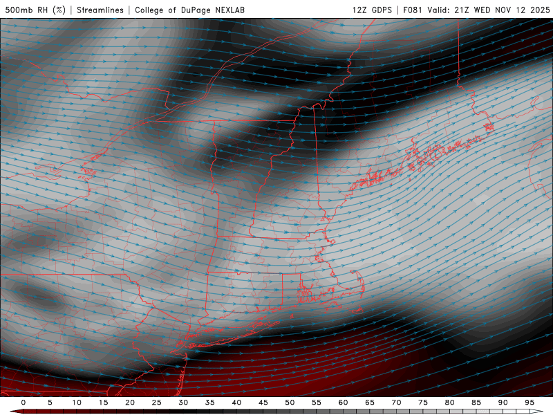Click the '55' colorbar tick label
The width and height of the screenshot is (553, 415).
pyautogui.click(x=317, y=403)
